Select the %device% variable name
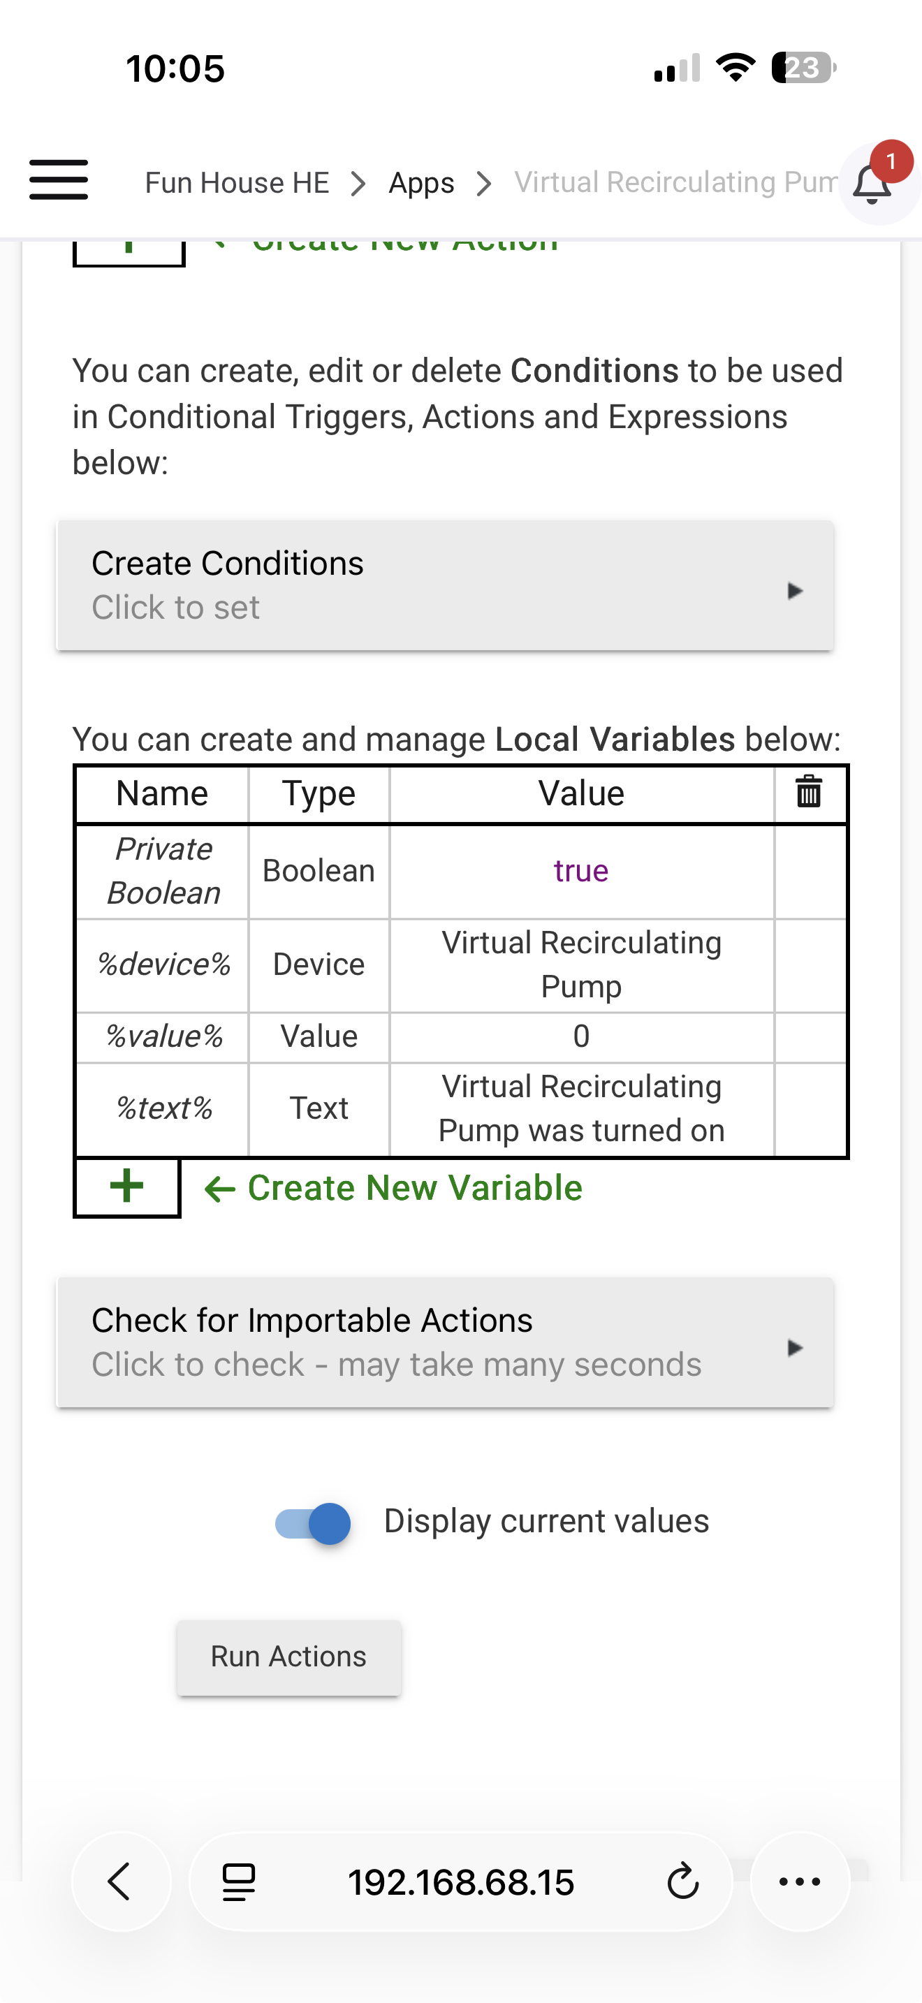The height and width of the screenshot is (2003, 922). point(163,964)
